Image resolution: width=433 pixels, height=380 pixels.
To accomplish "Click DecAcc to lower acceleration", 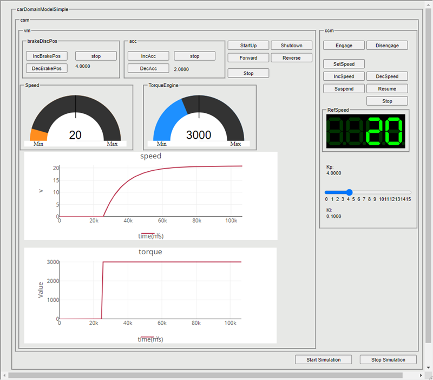I will point(148,68).
